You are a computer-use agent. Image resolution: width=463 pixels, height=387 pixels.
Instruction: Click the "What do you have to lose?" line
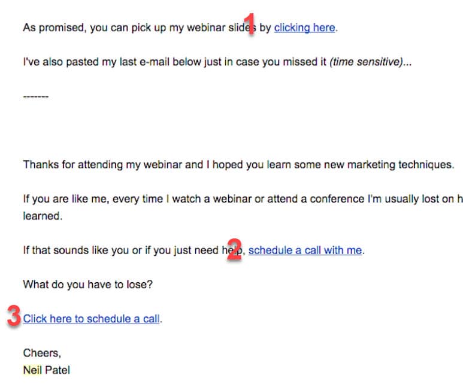(87, 285)
